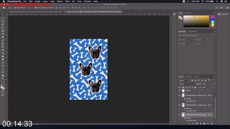Switch to the Channels tab
This screenshot has width=230, height=129.
click(x=189, y=76)
